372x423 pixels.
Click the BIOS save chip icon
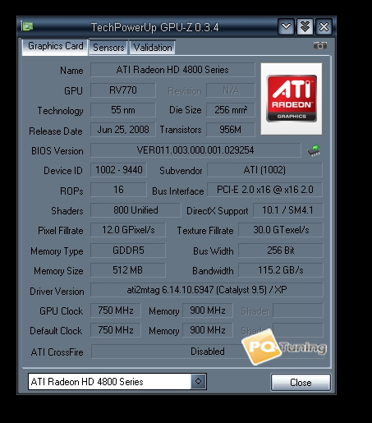[x=315, y=150]
